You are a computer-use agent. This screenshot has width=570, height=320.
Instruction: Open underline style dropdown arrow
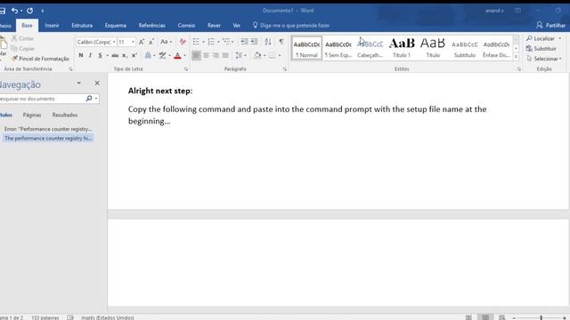point(108,55)
